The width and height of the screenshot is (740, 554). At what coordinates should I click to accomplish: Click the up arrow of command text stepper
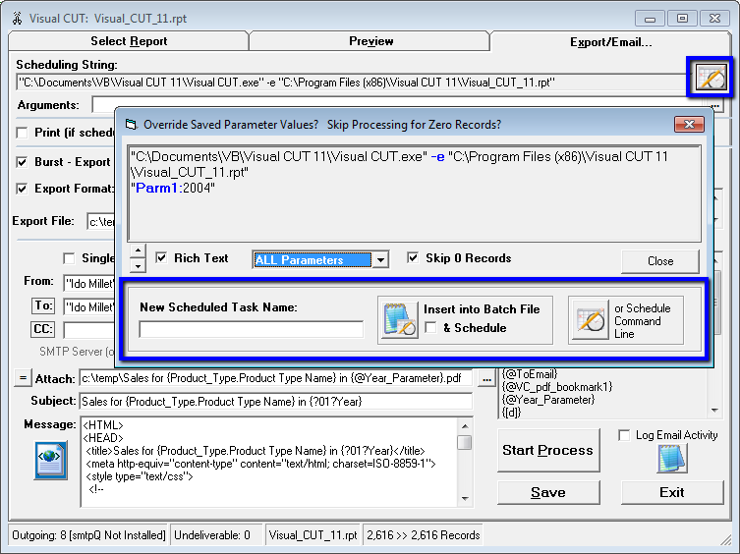[x=138, y=250]
